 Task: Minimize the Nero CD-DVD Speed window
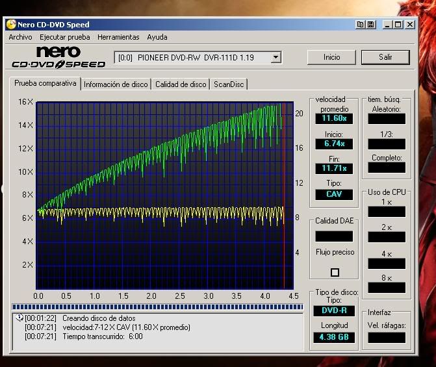click(387, 25)
